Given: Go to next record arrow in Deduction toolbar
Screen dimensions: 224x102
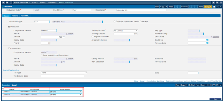Looking at the screenshot, I should (193, 7).
